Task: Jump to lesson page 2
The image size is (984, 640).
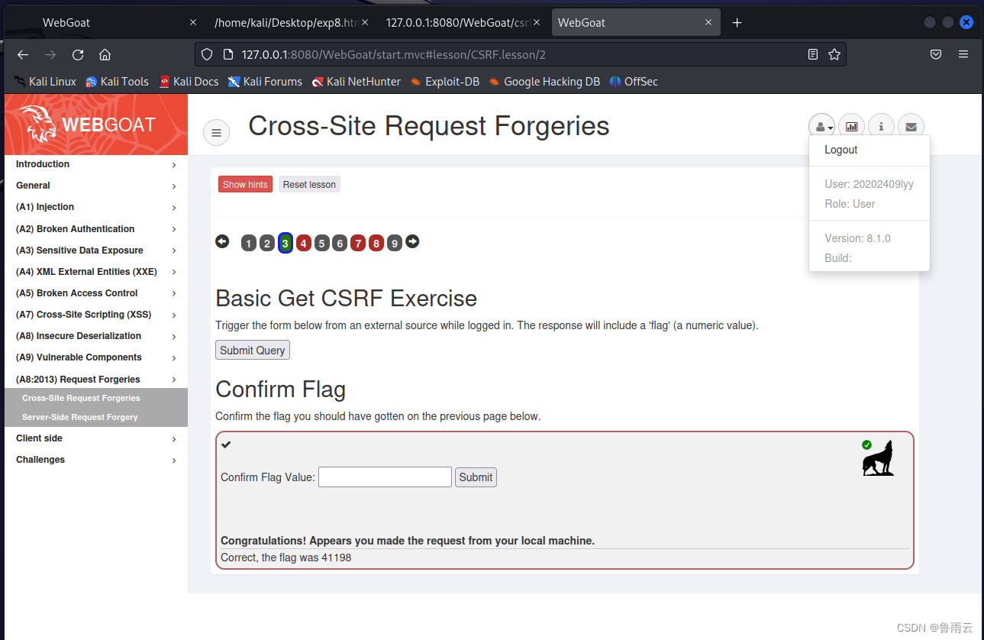Action: [x=266, y=244]
